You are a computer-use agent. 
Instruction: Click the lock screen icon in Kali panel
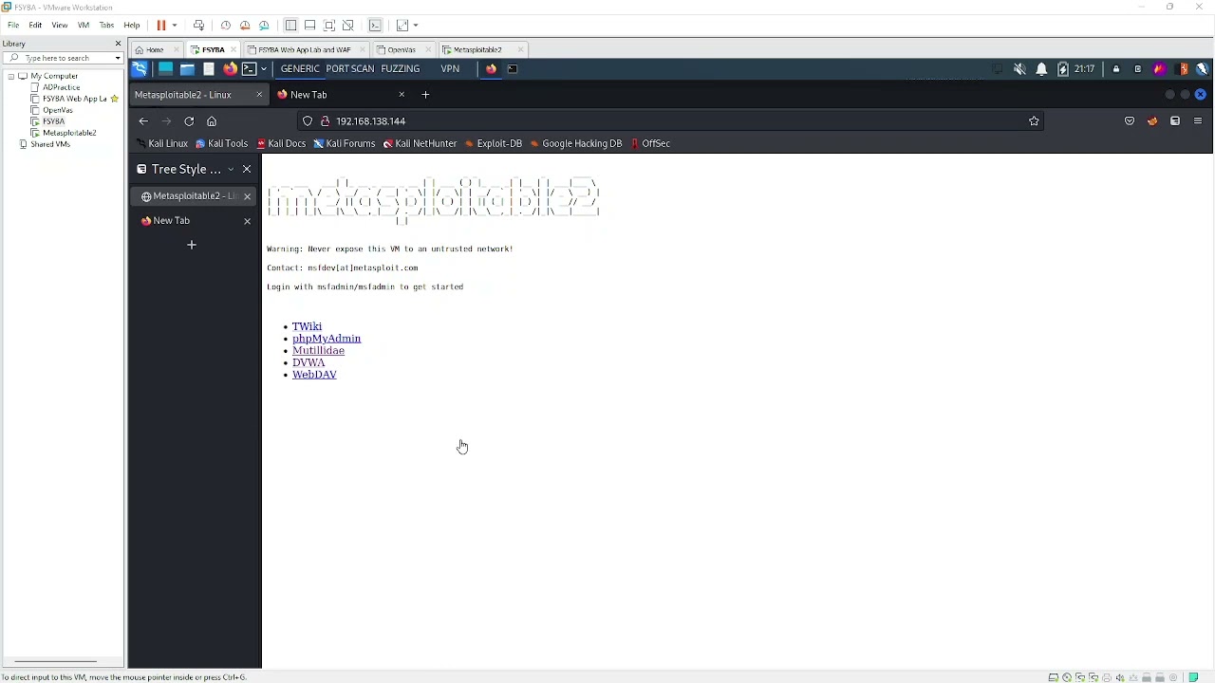click(1116, 69)
